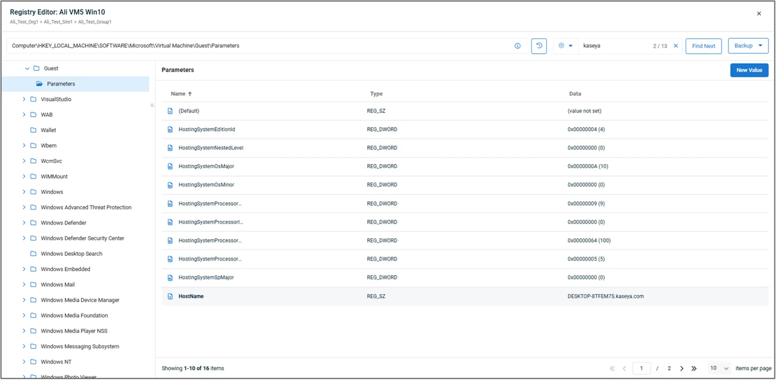Clear the kaseya search with X icon
Screen dimensions: 777x381
[x=676, y=46]
